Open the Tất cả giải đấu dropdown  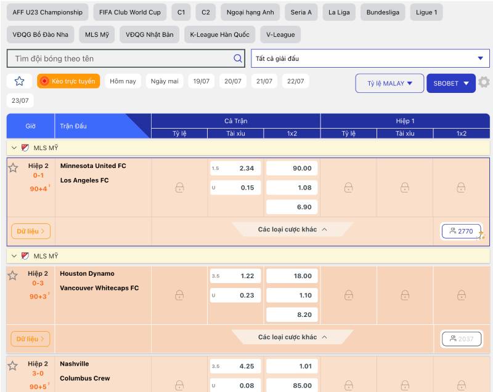pos(370,58)
